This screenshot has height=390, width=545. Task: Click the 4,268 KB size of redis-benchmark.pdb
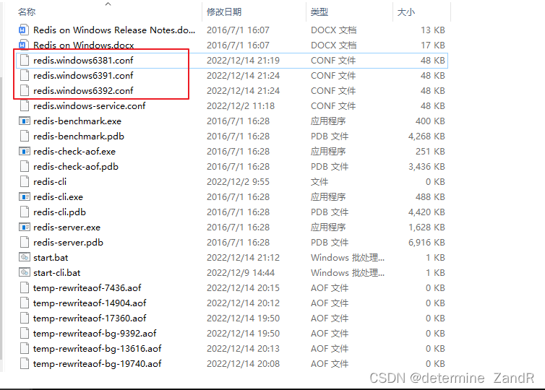click(x=426, y=136)
